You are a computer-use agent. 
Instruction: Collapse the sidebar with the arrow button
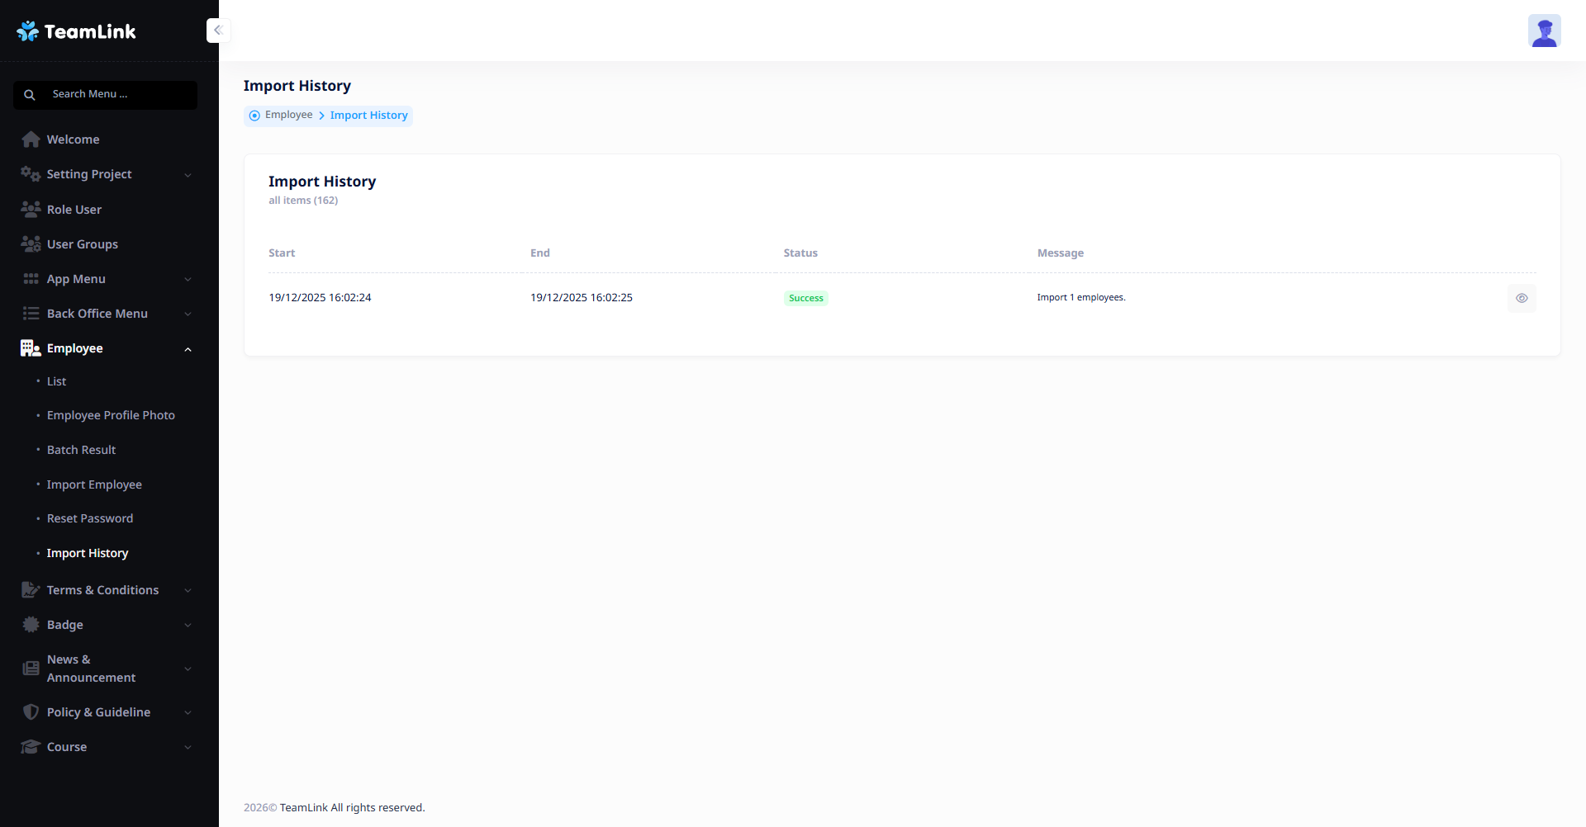click(x=218, y=31)
